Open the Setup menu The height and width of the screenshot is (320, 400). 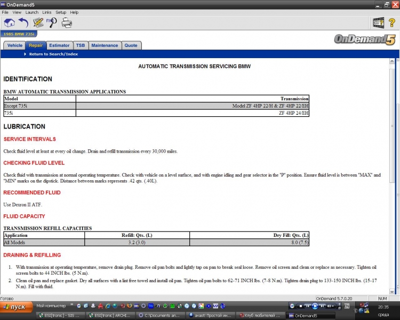click(x=61, y=12)
